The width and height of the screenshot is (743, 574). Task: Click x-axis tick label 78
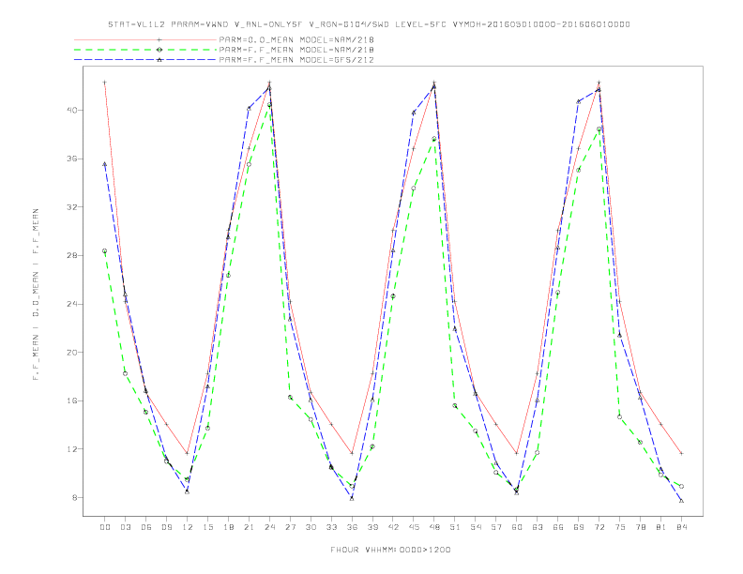tap(641, 527)
